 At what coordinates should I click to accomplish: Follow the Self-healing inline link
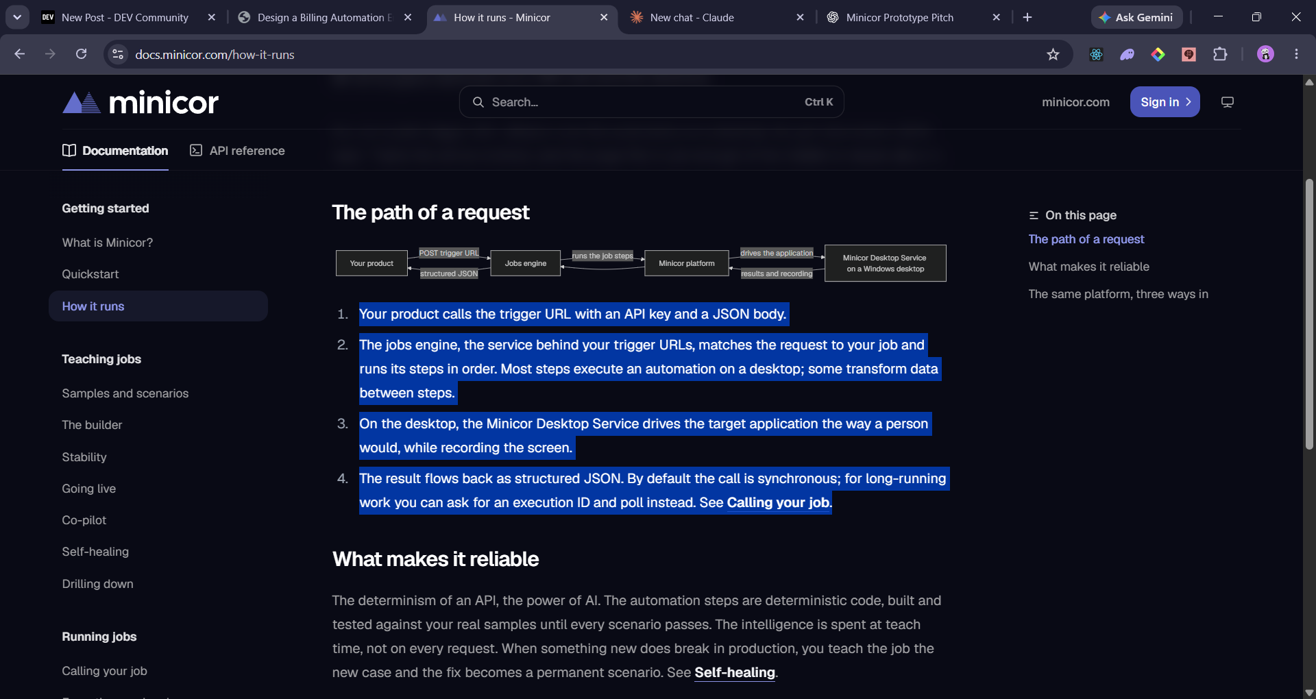(735, 672)
